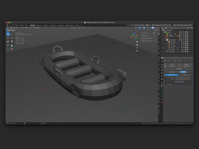The height and width of the screenshot is (149, 199).
Task: Pin the sidebar panel with pin icon
Action: [x=154, y=33]
